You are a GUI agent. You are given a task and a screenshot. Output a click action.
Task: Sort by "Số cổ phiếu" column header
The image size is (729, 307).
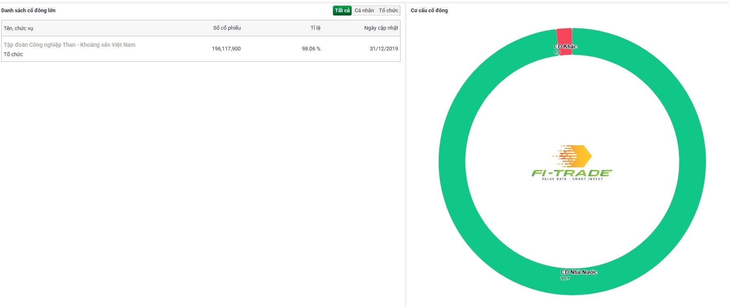[x=227, y=28]
